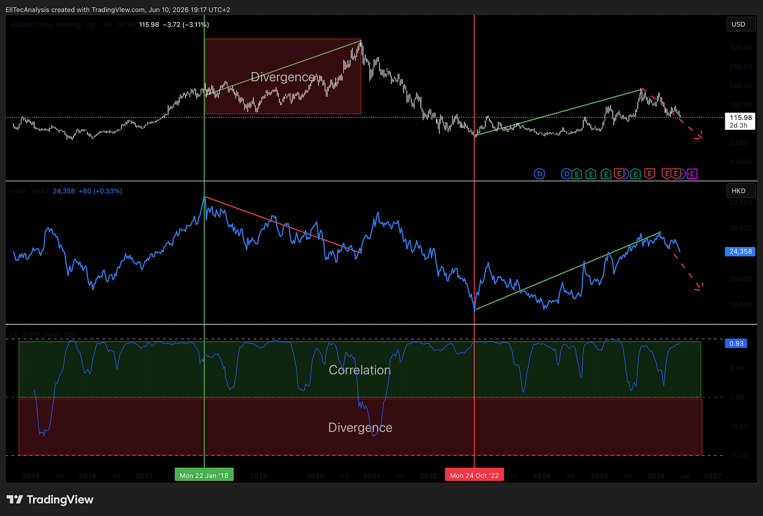Screen dimensions: 763x516
Task: Click the leftmost blue D dividend marker
Action: click(539, 174)
